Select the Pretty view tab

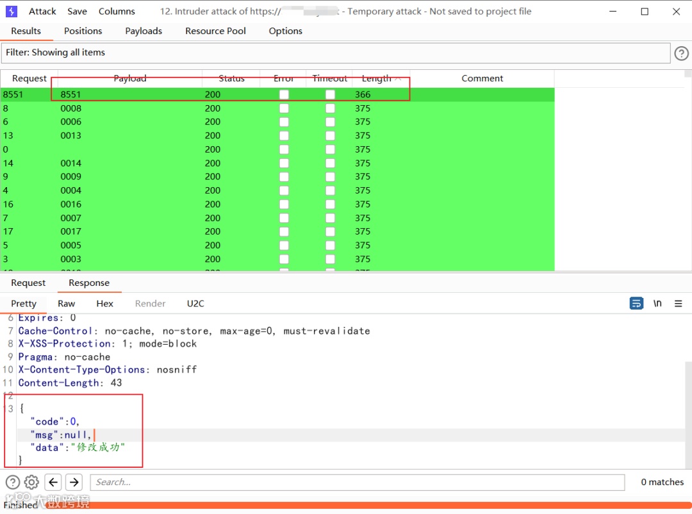pos(24,303)
